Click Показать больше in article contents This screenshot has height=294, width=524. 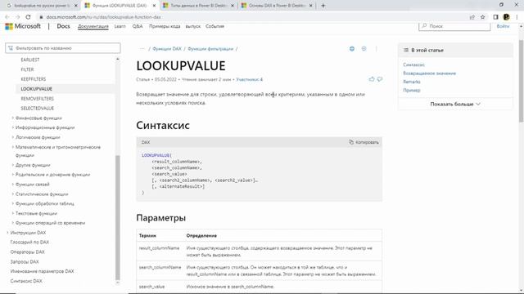click(455, 104)
